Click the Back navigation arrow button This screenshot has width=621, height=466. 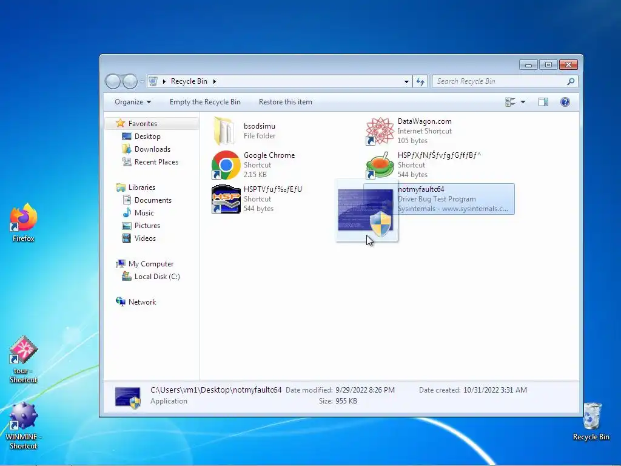(113, 82)
